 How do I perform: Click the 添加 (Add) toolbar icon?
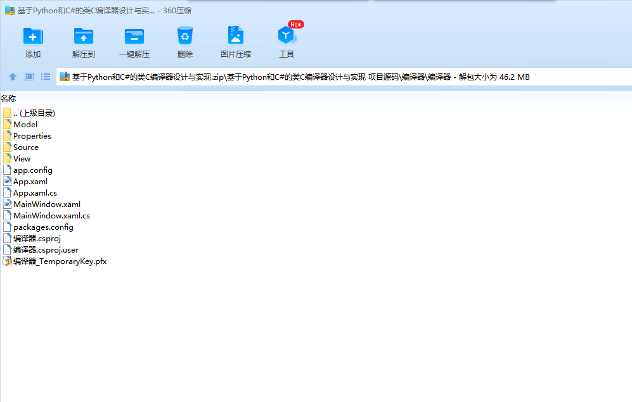(x=33, y=36)
